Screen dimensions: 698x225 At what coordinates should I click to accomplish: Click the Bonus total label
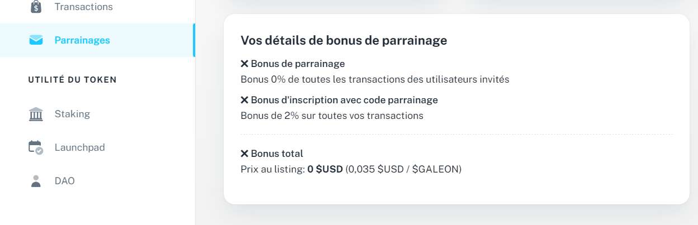277,154
